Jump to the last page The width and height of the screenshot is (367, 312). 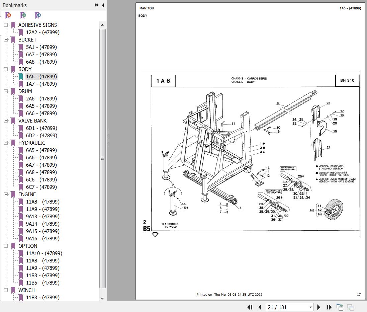tap(329, 307)
